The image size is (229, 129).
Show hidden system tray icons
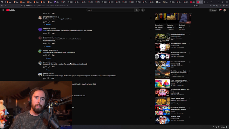[x=214, y=127]
